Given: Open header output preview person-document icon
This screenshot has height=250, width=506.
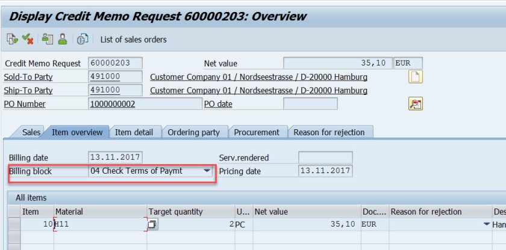Looking at the screenshot, I should [x=48, y=39].
